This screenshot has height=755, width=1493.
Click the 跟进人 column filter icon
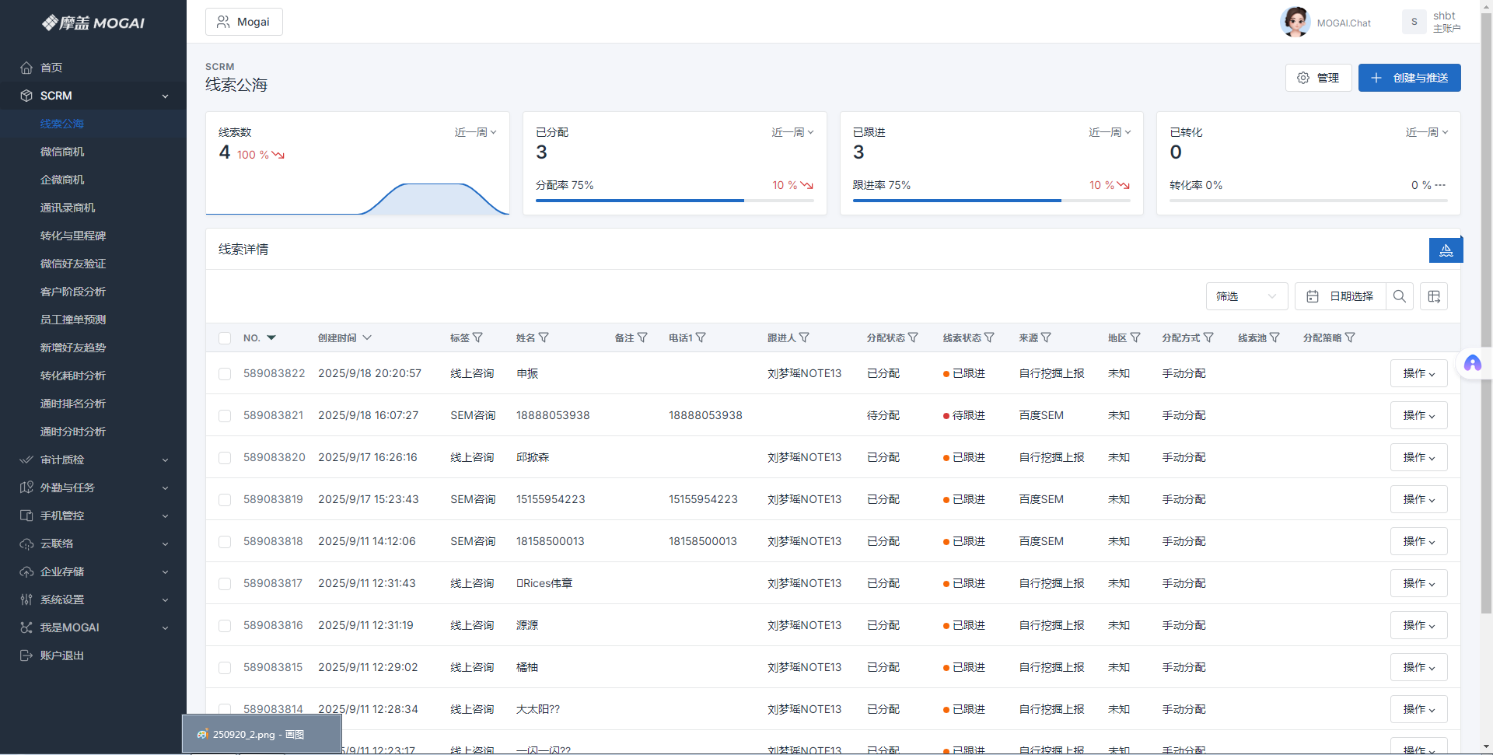click(805, 338)
